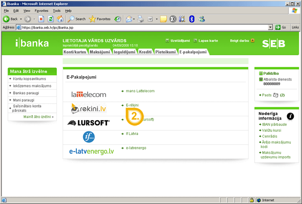Click the blue If logo

click(89, 137)
